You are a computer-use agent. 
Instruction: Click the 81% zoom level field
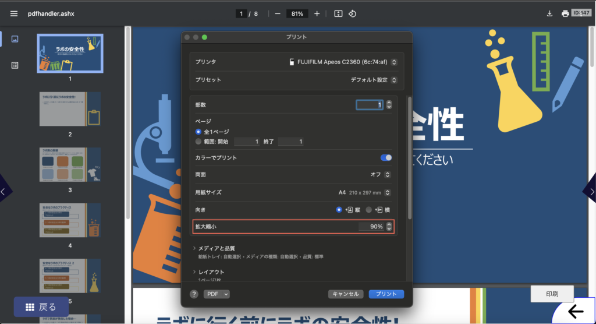297,14
